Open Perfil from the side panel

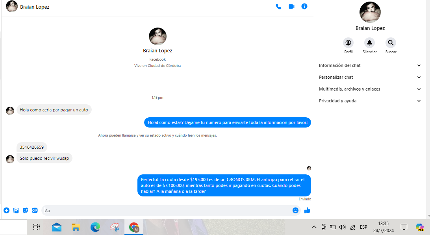348,43
